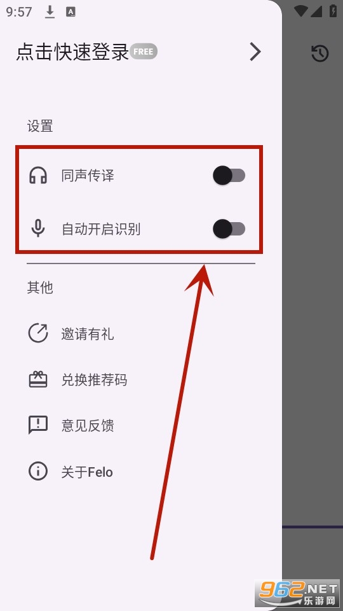Turn on the 自动开启识别 switch

click(x=229, y=228)
